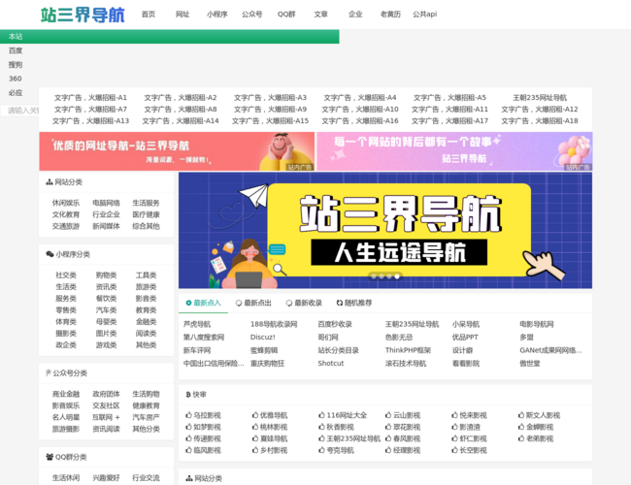Screen dimensions: 631x485
Task: Open text ad 火爆招租-A1
Action: 90,97
